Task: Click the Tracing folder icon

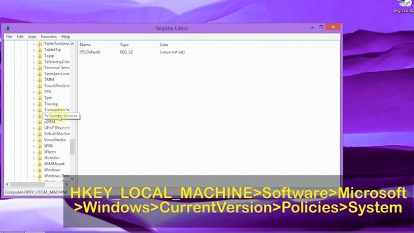Action: click(x=39, y=104)
